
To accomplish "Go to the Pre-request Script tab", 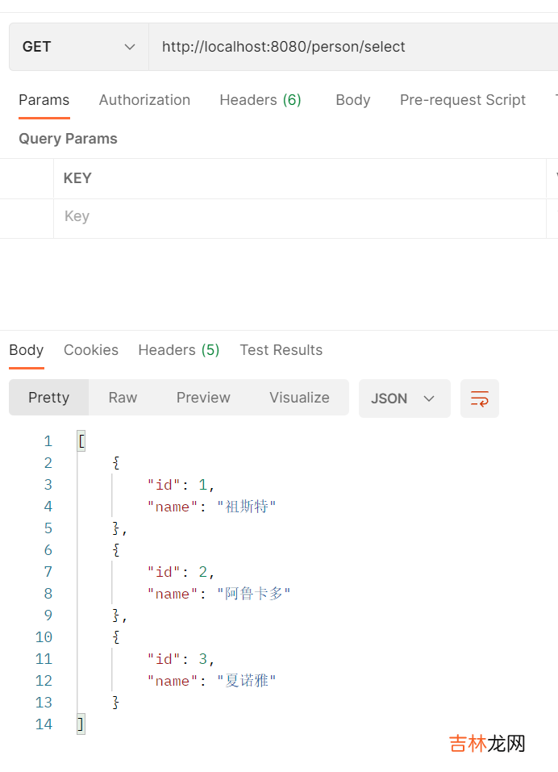I will [x=462, y=100].
